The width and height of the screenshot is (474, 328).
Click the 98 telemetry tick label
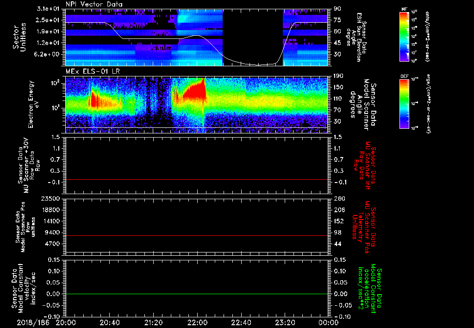(337, 233)
